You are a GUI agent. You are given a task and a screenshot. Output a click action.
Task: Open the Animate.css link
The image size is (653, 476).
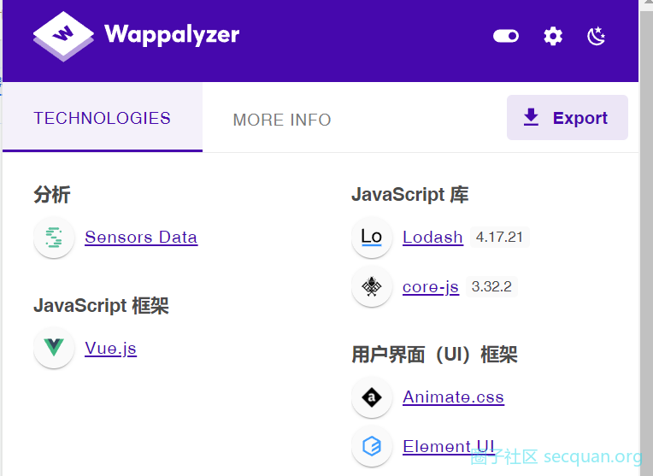click(454, 397)
